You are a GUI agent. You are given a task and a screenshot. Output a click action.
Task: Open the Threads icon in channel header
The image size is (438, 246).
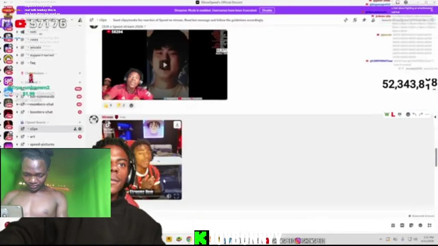pos(346,20)
